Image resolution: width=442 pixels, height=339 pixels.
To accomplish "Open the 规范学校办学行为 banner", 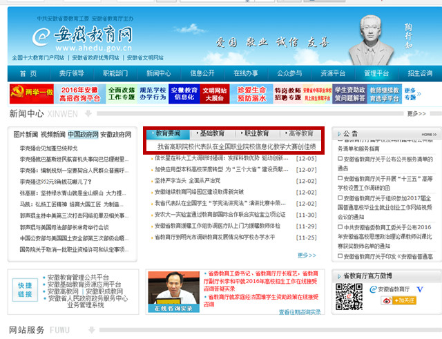I will click(153, 94).
